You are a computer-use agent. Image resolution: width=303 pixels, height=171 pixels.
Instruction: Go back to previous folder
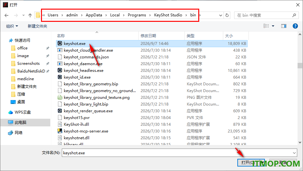tap(6, 15)
